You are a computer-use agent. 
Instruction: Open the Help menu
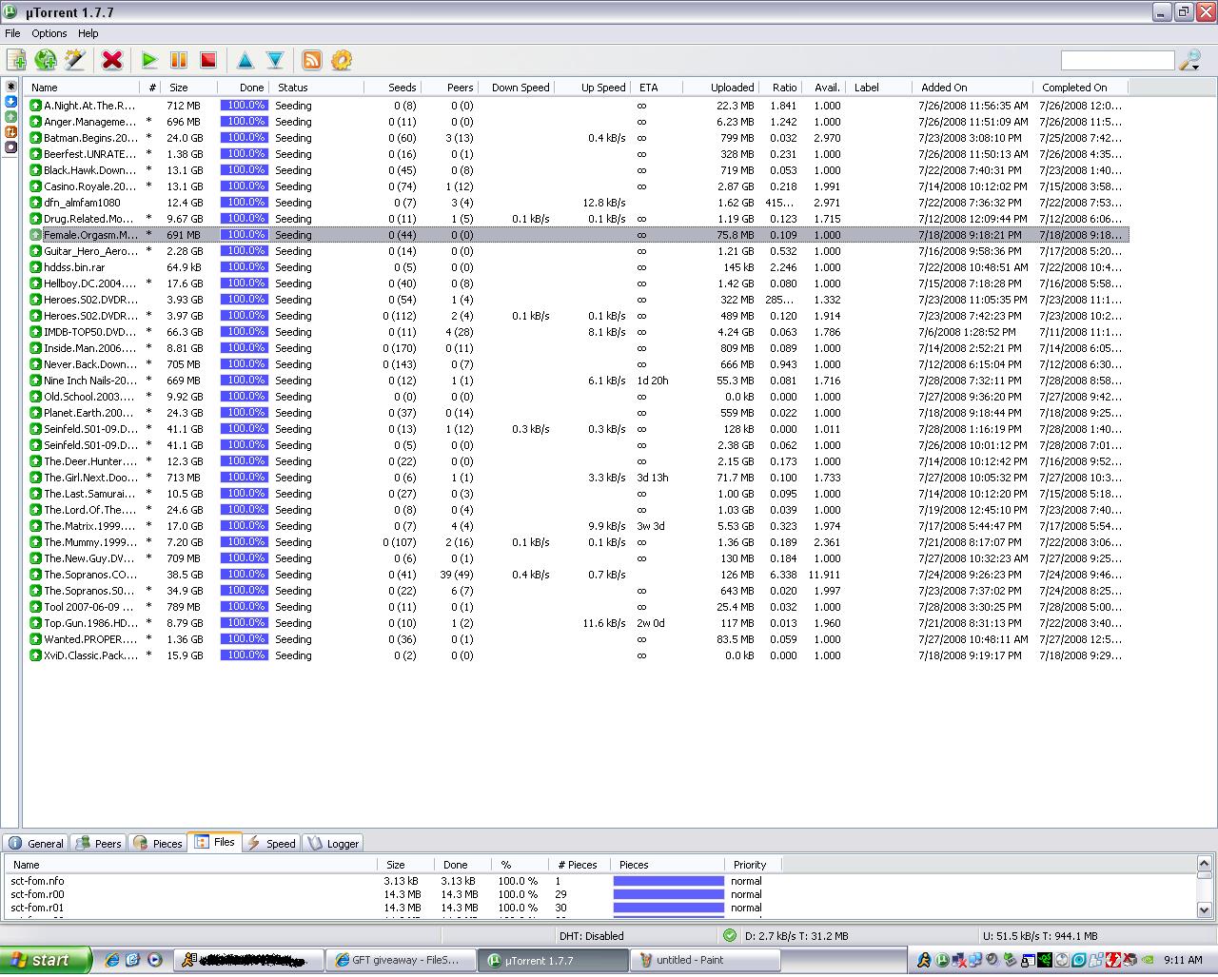[x=88, y=33]
